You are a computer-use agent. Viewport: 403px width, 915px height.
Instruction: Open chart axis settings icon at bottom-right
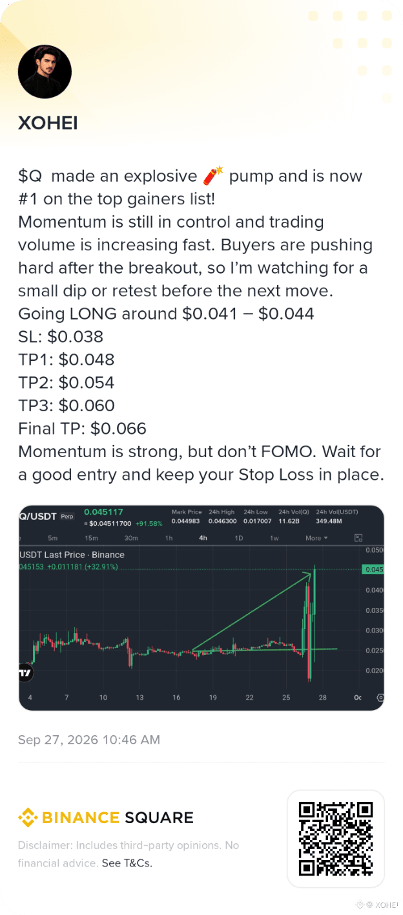coord(380,698)
